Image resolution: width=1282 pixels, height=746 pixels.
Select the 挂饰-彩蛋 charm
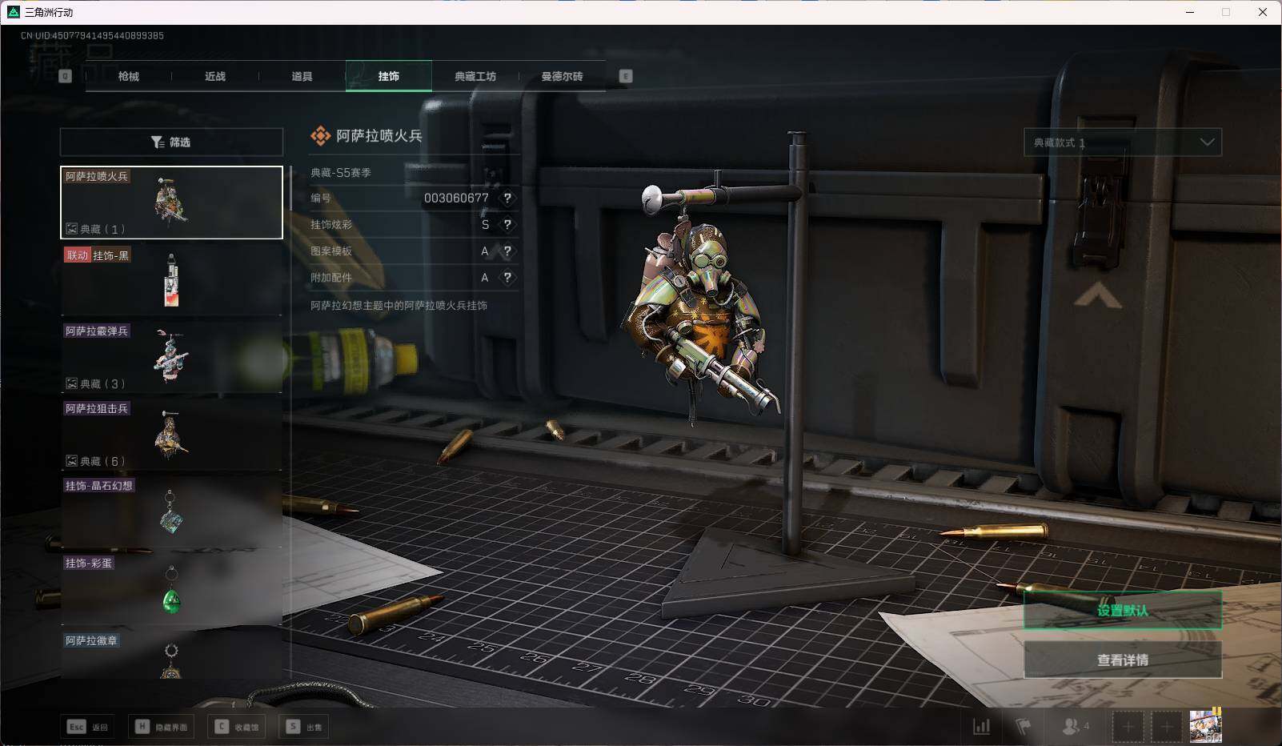pyautogui.click(x=171, y=590)
